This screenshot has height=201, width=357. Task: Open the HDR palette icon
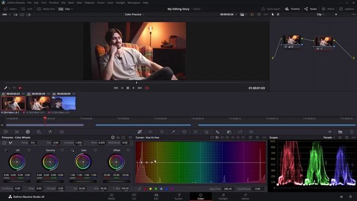point(39,132)
